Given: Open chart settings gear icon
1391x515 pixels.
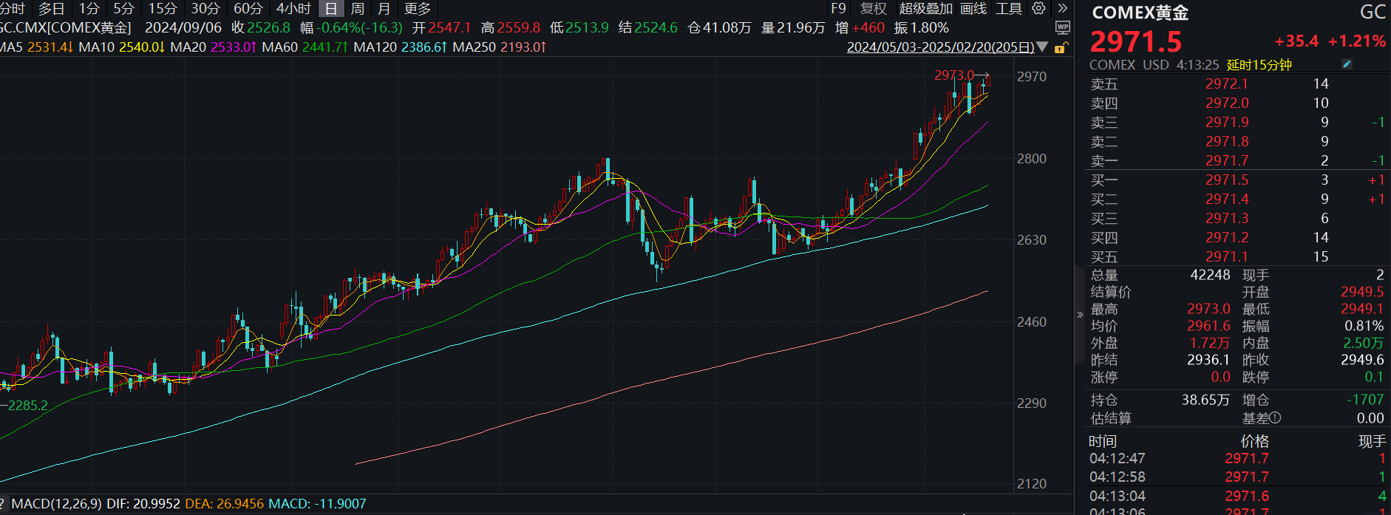Looking at the screenshot, I should click(x=1038, y=8).
